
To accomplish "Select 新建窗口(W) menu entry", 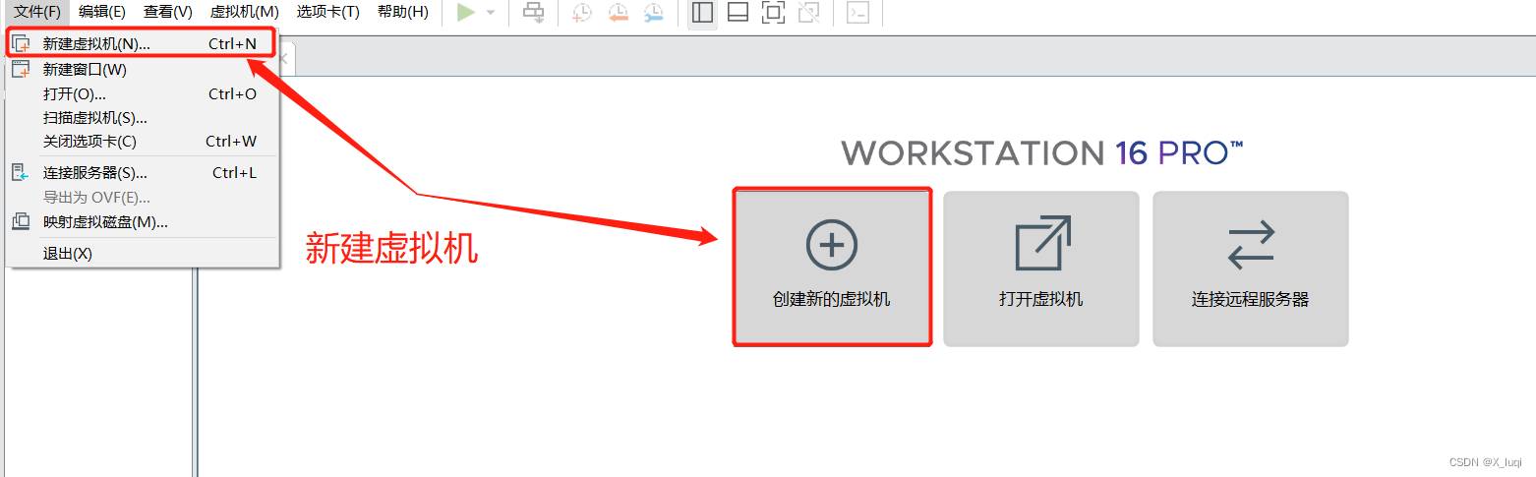I will point(143,69).
